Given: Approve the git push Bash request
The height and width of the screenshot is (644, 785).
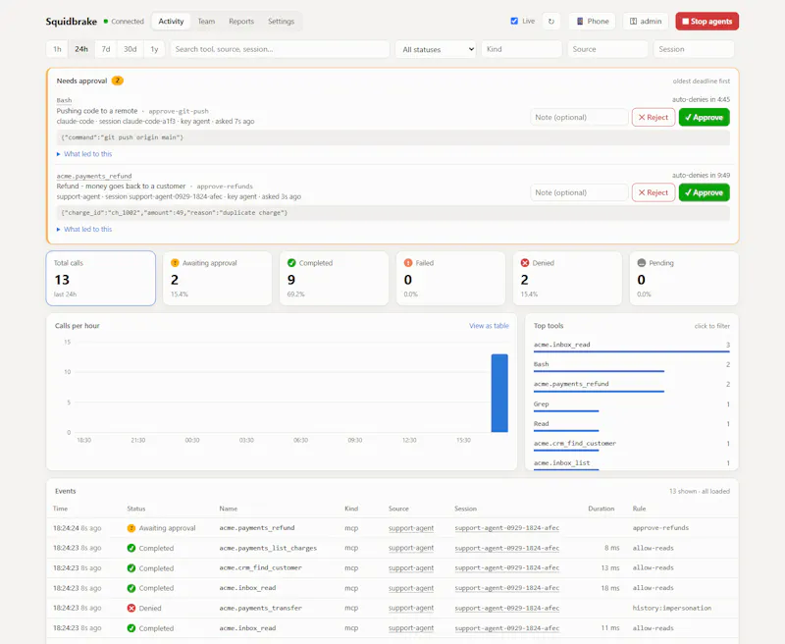Looking at the screenshot, I should click(704, 117).
